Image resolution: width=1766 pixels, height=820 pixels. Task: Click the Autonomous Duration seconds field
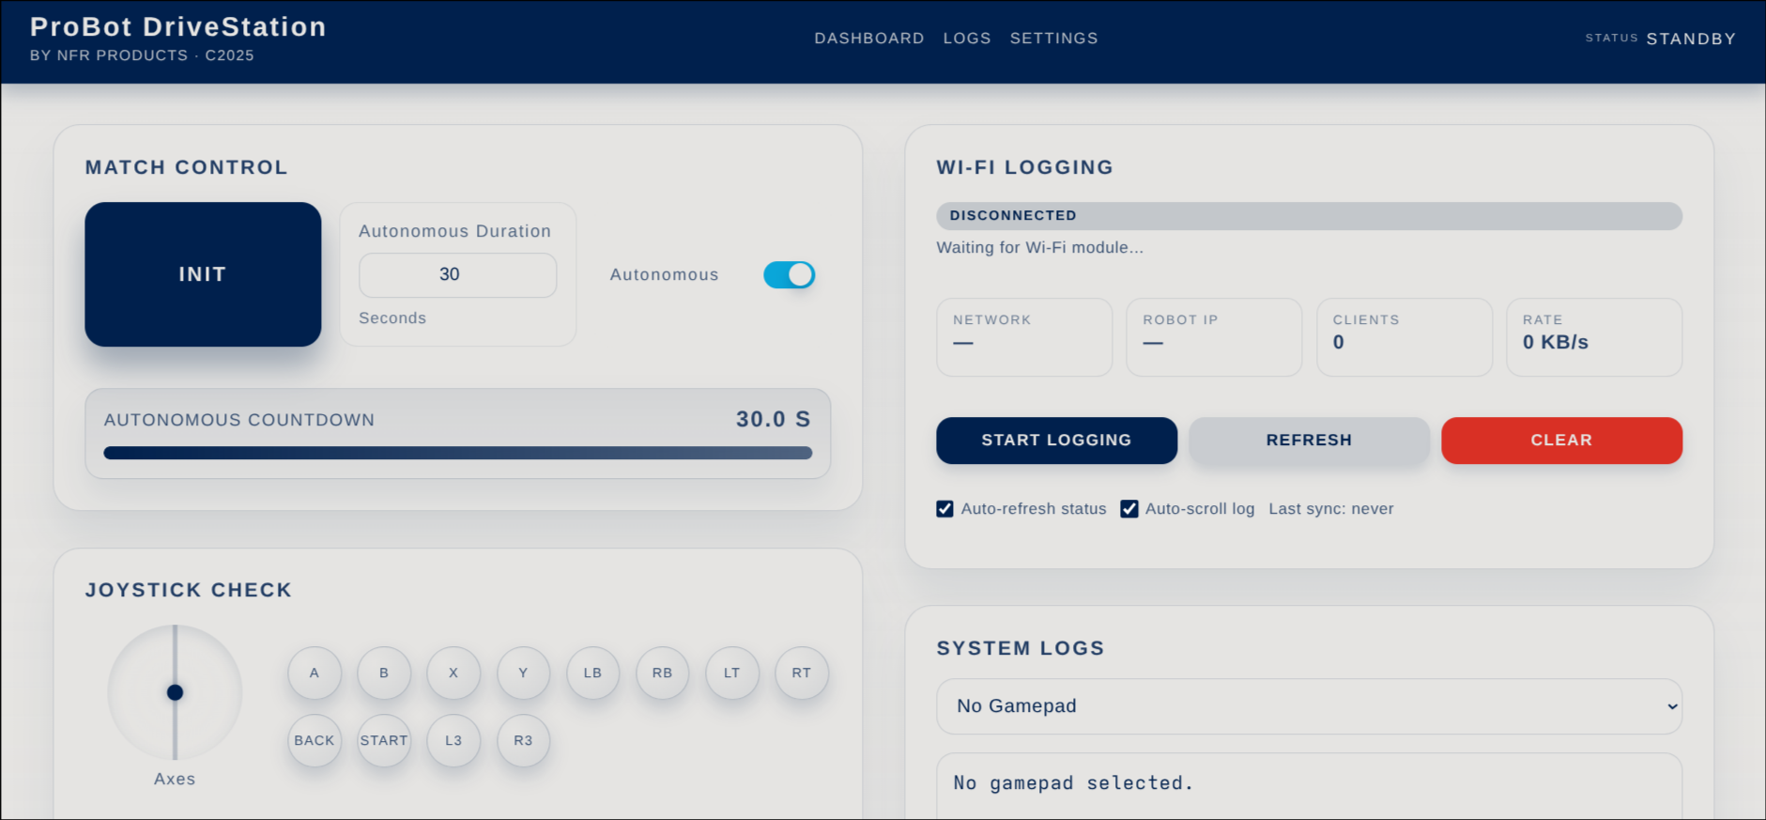point(457,274)
